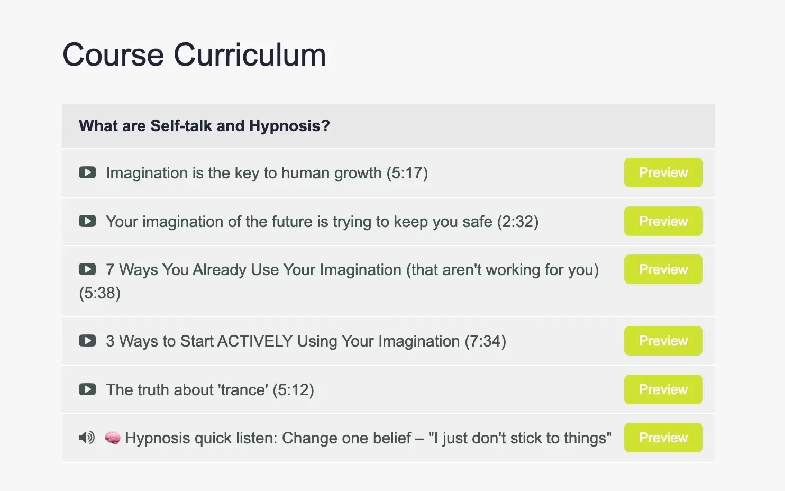
Task: Preview 'Imagination is the key to human growth'
Action: coord(663,172)
